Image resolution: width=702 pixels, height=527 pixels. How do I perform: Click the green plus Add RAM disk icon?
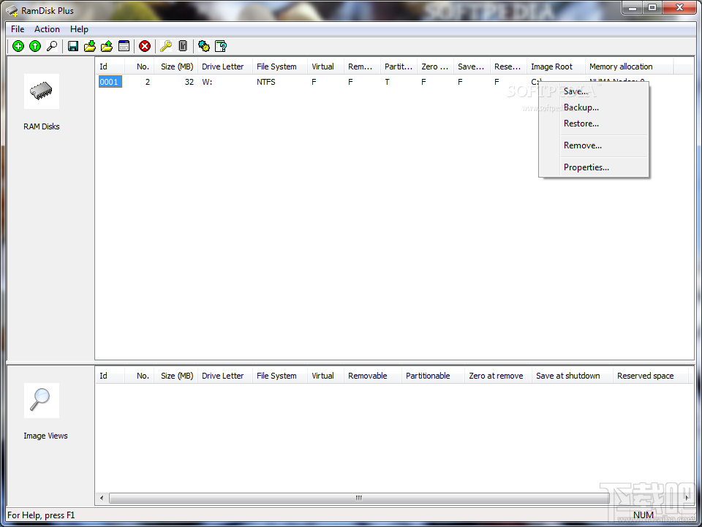click(18, 46)
